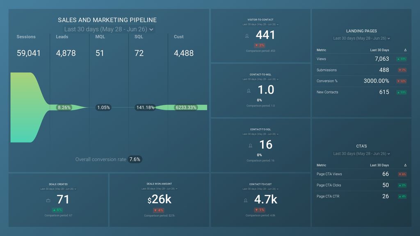Click Deals Won Amount $26k value

(x=160, y=200)
